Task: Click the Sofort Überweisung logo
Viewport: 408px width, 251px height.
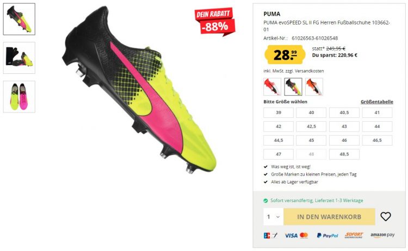Action: [x=354, y=235]
